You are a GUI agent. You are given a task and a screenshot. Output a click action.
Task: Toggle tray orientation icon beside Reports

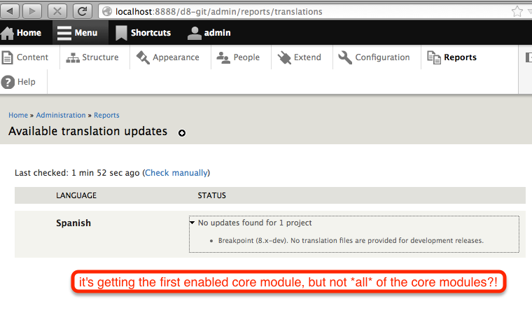click(528, 57)
